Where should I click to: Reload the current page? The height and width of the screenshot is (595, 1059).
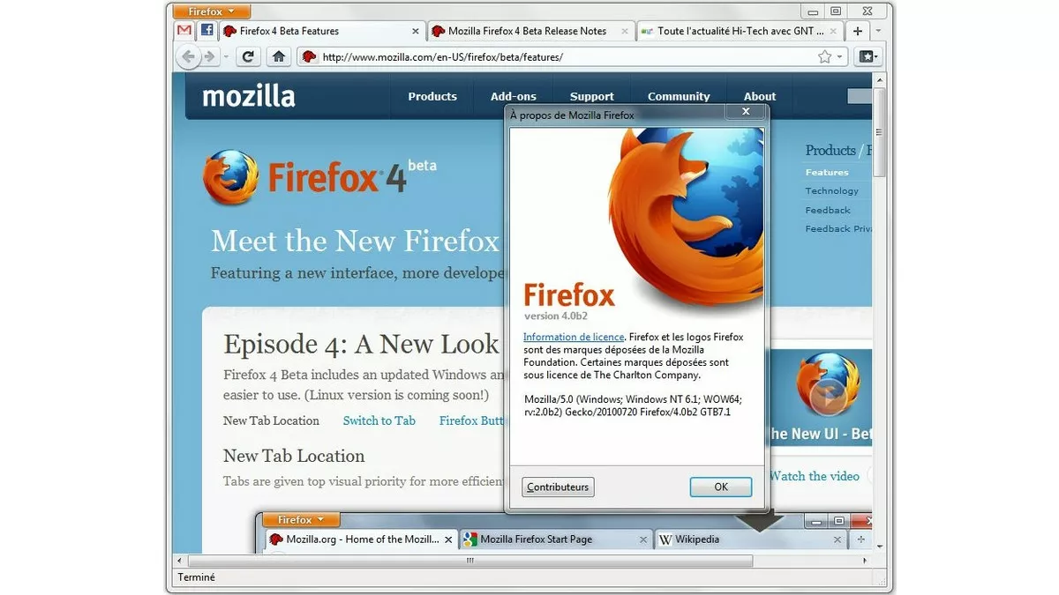coord(248,56)
